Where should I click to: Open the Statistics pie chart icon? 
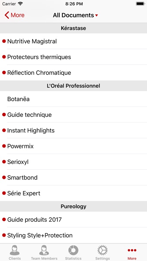[x=73, y=250]
